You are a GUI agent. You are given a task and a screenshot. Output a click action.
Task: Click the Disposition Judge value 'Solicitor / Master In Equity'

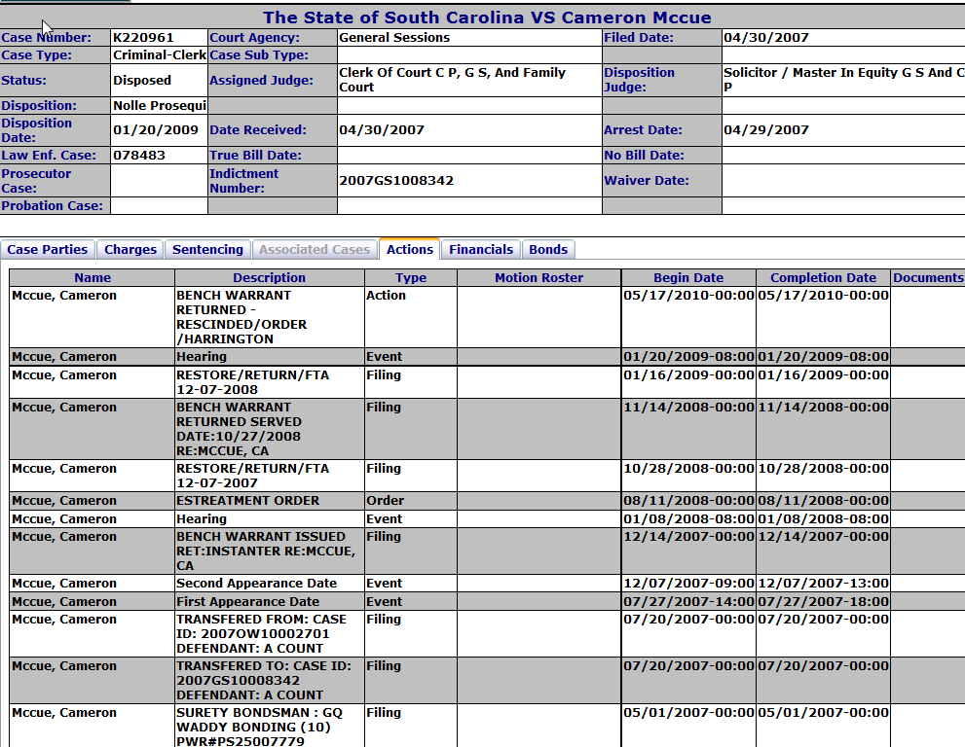click(843, 80)
